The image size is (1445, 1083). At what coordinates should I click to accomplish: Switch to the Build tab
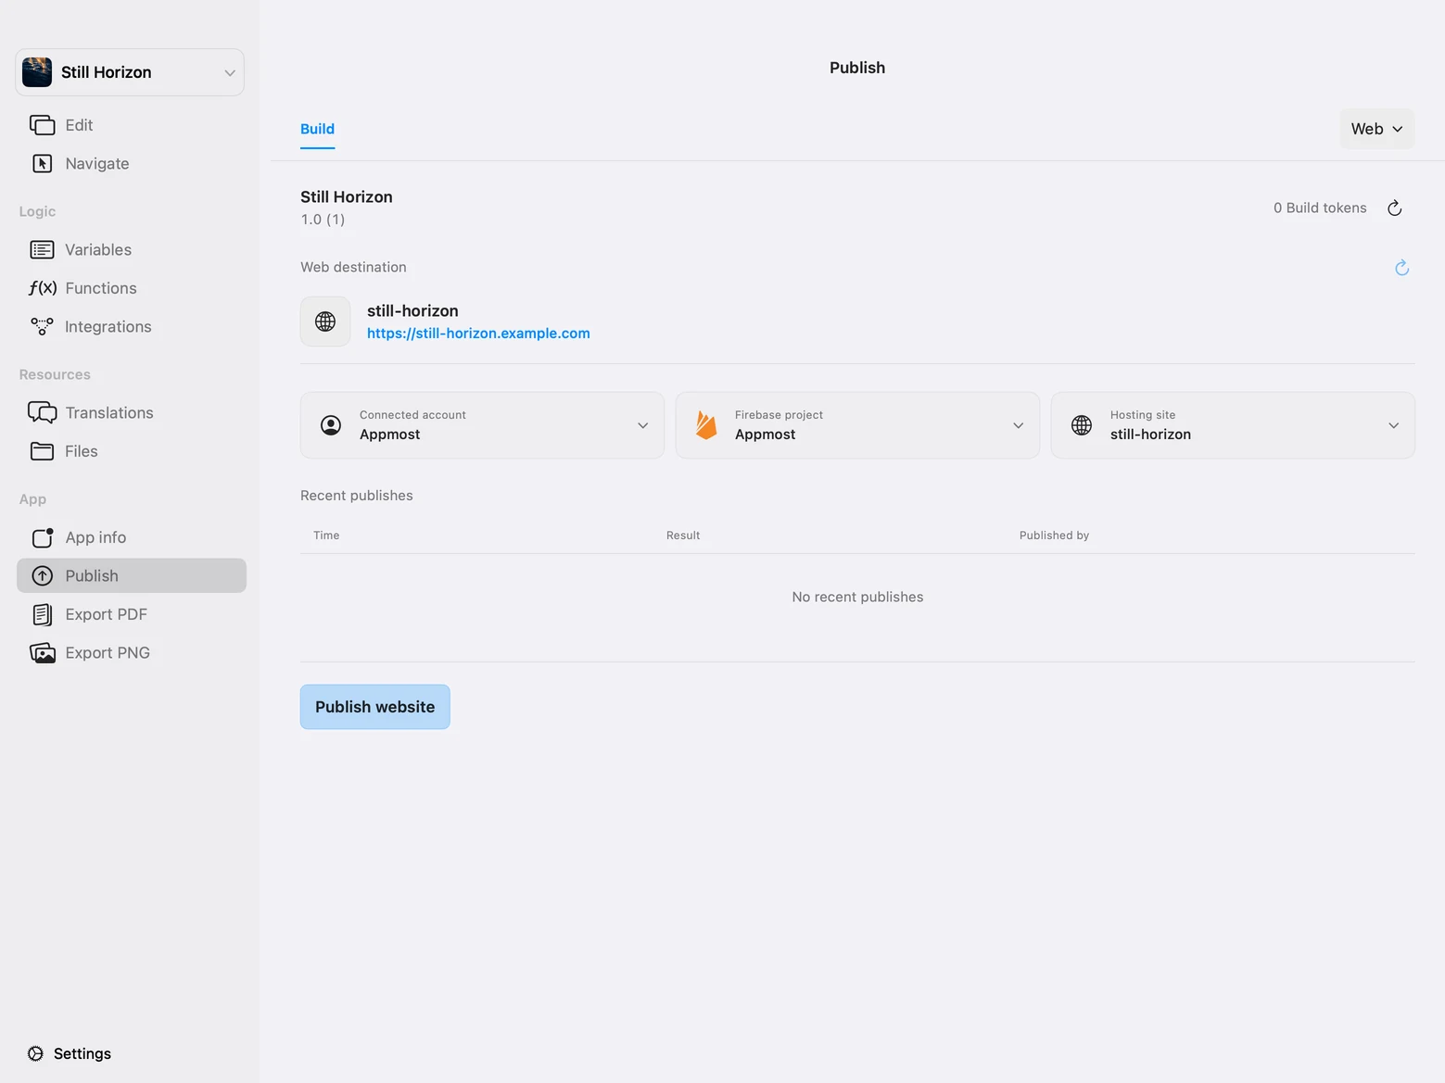tap(317, 129)
